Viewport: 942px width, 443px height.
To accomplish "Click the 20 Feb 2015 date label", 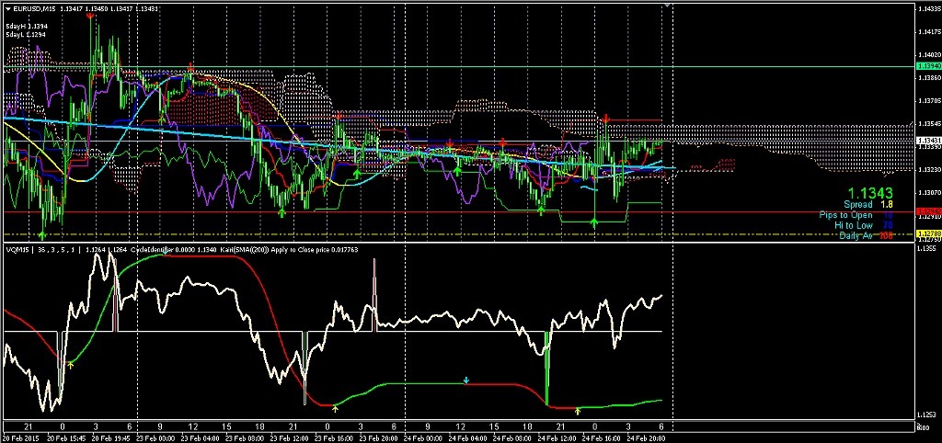I will tap(18, 438).
